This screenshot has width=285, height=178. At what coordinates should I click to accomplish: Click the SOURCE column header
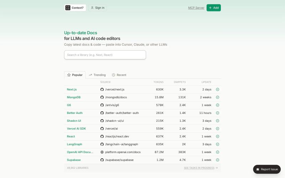105,82
